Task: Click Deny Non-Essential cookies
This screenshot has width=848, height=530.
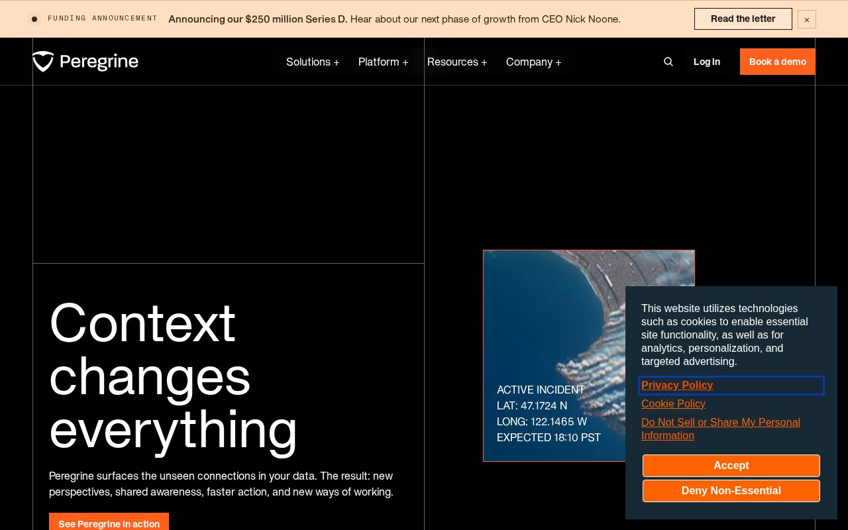Action: click(731, 491)
